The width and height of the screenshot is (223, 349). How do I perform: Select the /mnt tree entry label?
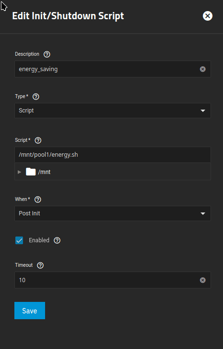pyautogui.click(x=44, y=172)
